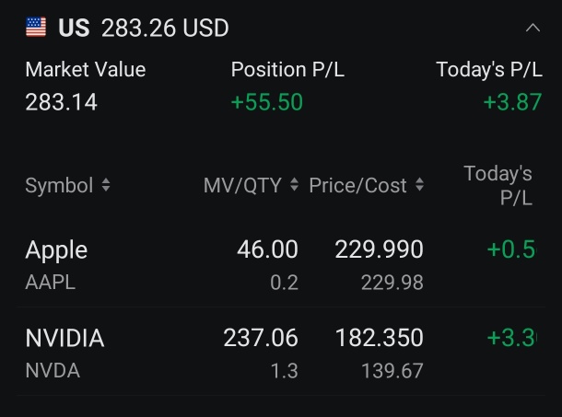Click NVIDIA's 182.350 price
The image size is (562, 417).
(379, 339)
